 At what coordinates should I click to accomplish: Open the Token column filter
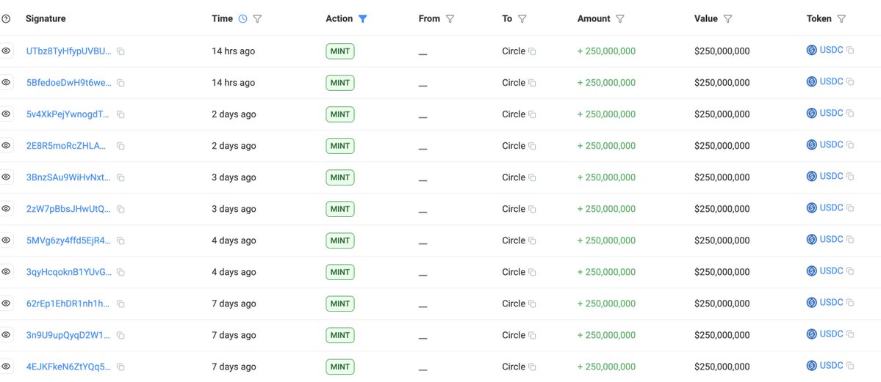pyautogui.click(x=841, y=19)
